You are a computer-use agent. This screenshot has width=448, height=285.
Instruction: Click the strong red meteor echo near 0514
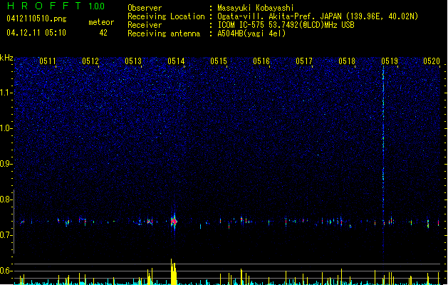point(174,221)
